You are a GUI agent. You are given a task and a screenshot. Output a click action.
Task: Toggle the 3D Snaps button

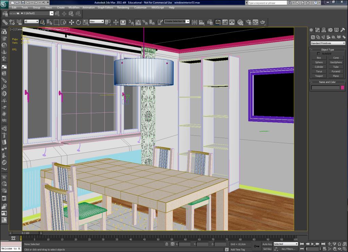(131, 22)
